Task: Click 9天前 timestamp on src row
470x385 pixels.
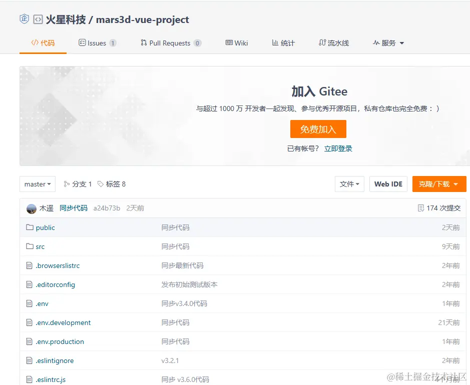Action: pyautogui.click(x=451, y=246)
